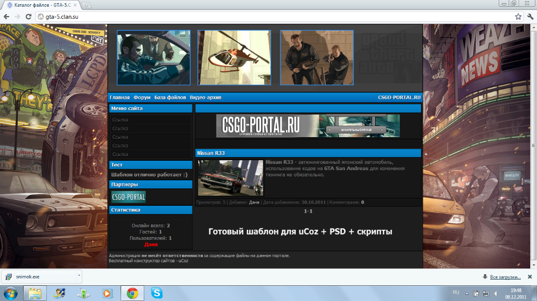Open a new tab with the new-tab button

tap(86, 5)
